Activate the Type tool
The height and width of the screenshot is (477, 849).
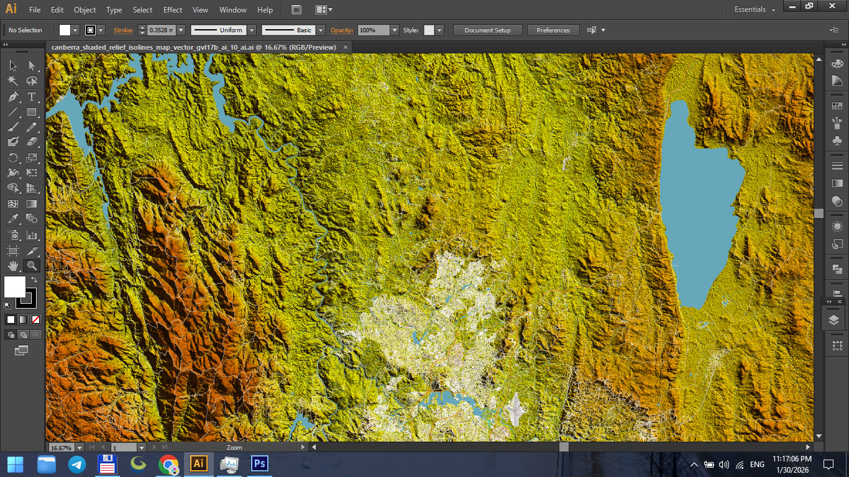31,98
